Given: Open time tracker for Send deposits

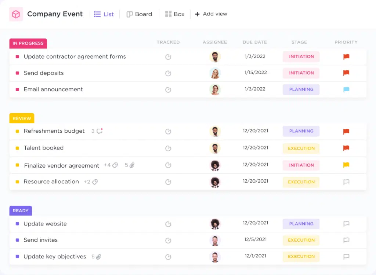Looking at the screenshot, I should 168,73.
